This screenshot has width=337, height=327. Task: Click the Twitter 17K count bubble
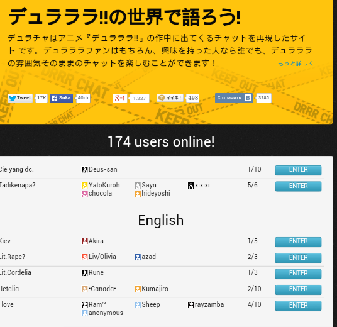click(x=41, y=98)
